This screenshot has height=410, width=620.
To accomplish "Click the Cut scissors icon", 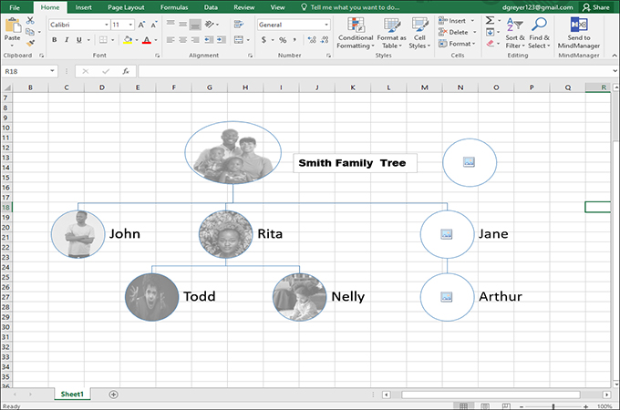I will pyautogui.click(x=30, y=21).
